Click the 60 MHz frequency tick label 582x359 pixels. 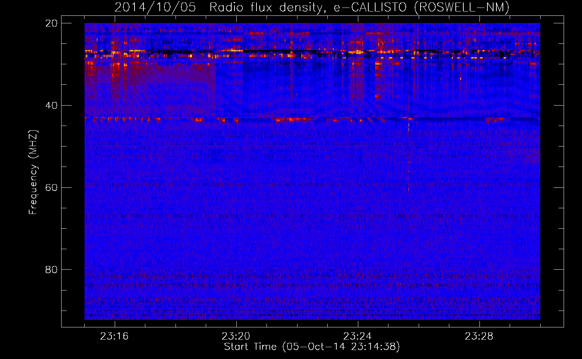coord(51,188)
